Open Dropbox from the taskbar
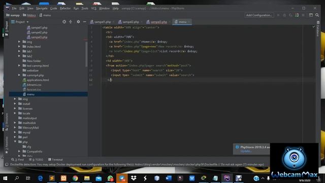 (134, 178)
